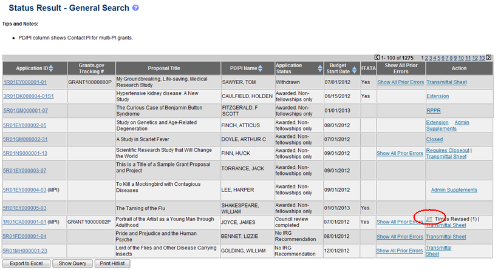Go to first page arrow icon

pos(377,58)
